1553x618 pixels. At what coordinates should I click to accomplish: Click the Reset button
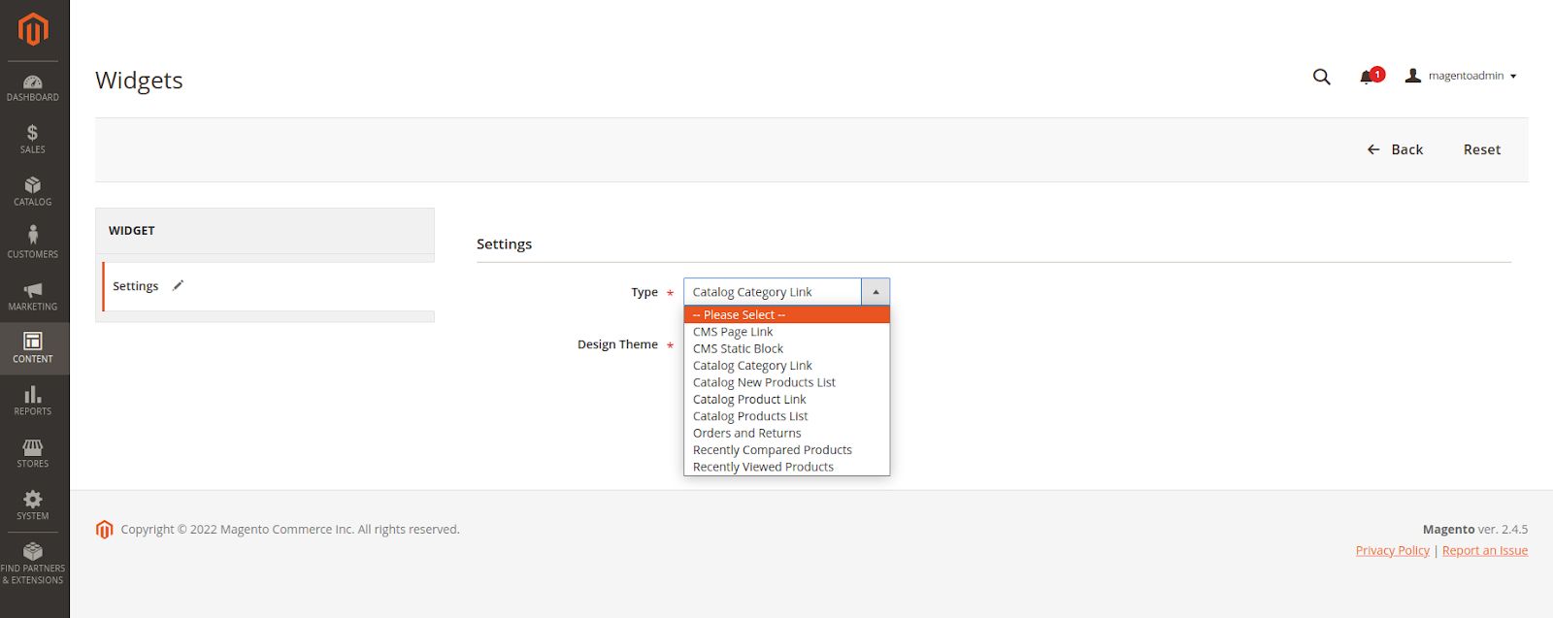[x=1482, y=149]
